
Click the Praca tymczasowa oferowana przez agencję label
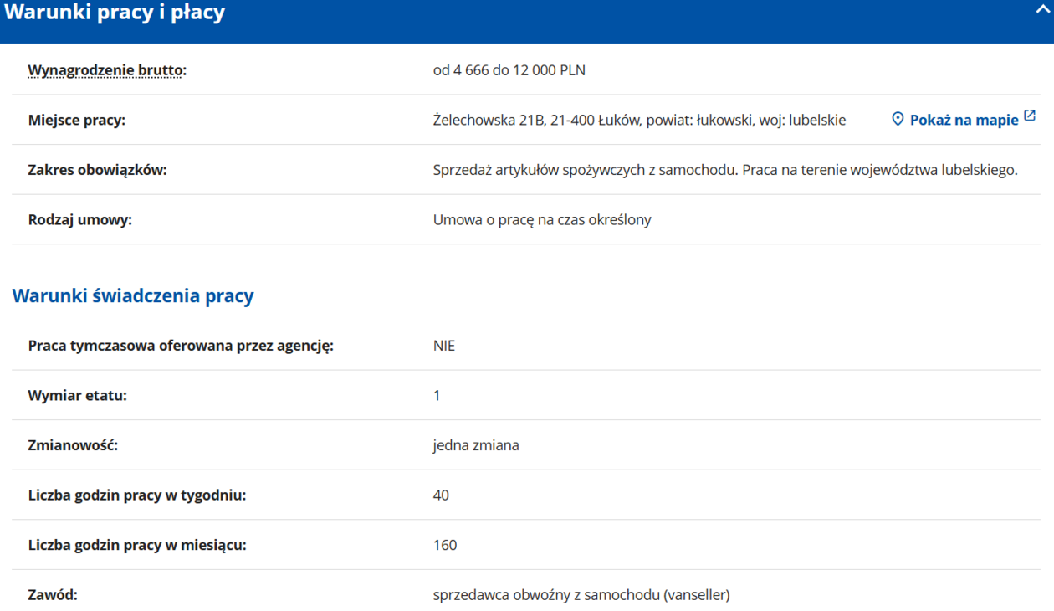point(181,345)
